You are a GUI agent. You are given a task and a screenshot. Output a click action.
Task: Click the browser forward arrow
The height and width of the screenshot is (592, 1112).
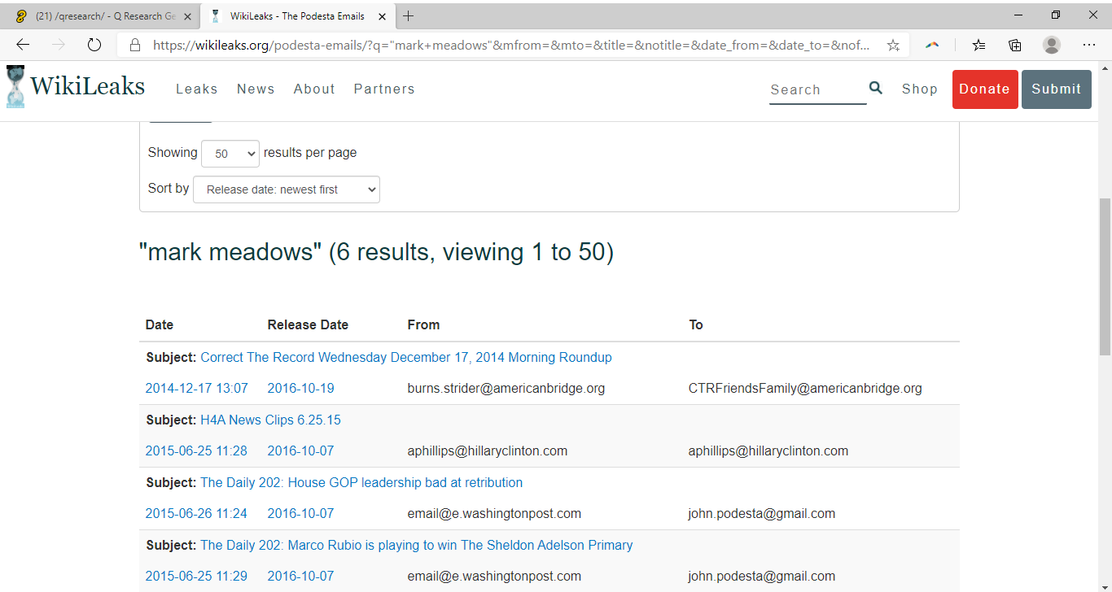(59, 45)
